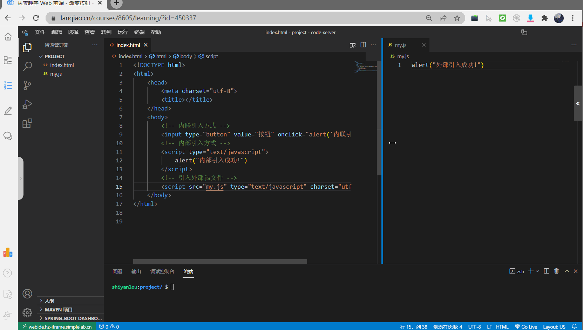Open the Search view in activity bar
Image resolution: width=583 pixels, height=330 pixels.
pos(27,66)
